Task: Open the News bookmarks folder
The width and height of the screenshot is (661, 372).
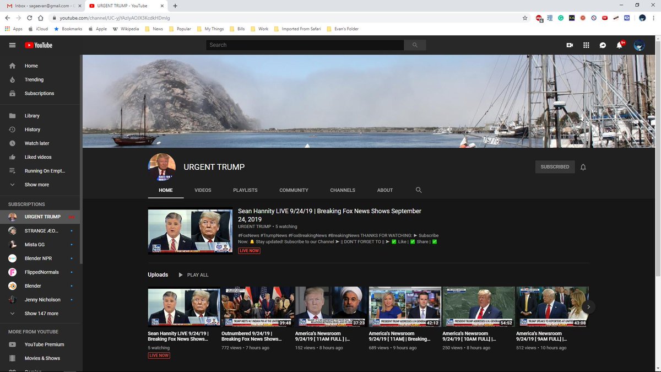Action: click(154, 29)
